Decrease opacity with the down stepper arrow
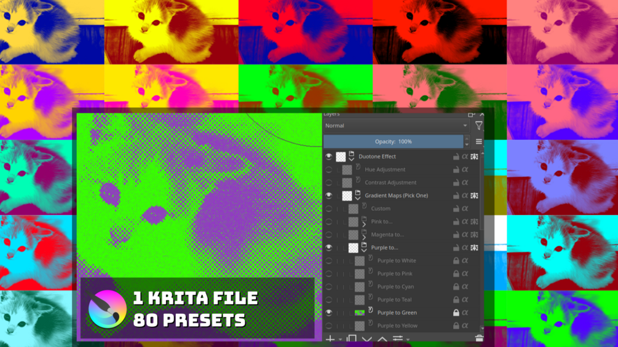The width and height of the screenshot is (618, 347). 467,144
